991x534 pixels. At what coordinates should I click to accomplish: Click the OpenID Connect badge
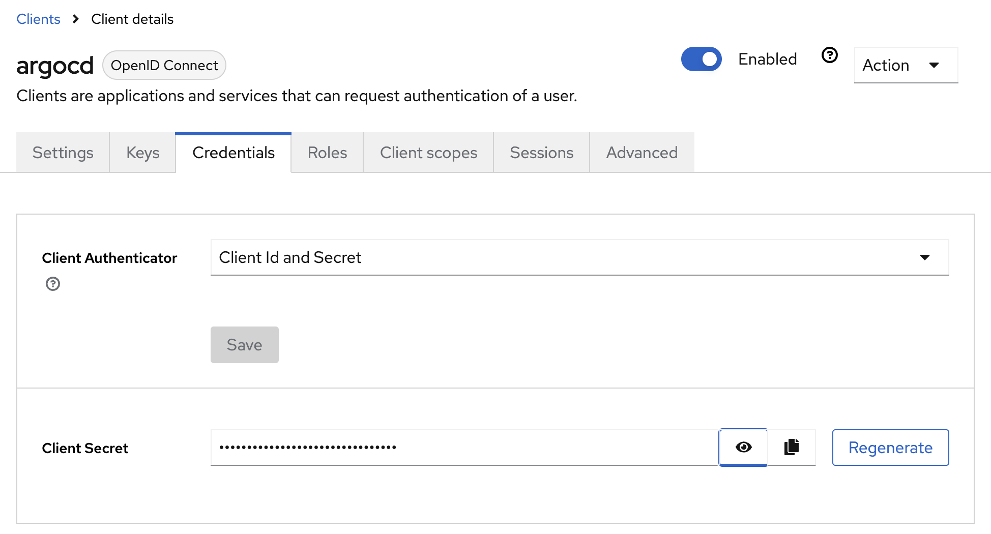(x=164, y=65)
